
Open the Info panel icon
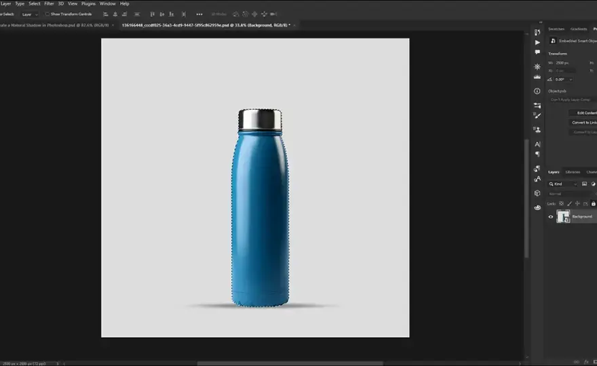tap(537, 91)
